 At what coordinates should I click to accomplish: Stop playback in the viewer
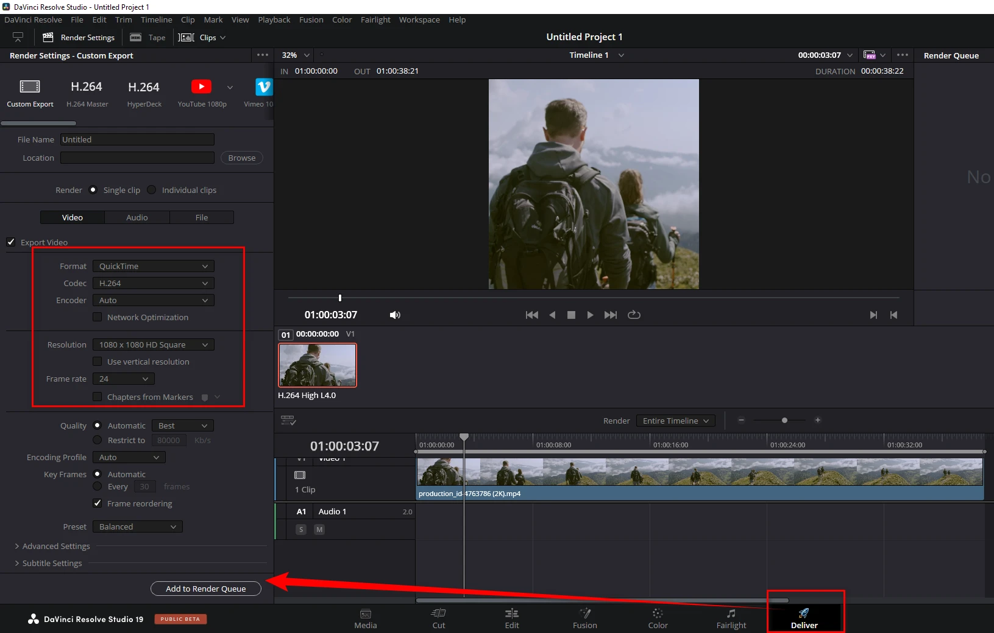pos(571,315)
